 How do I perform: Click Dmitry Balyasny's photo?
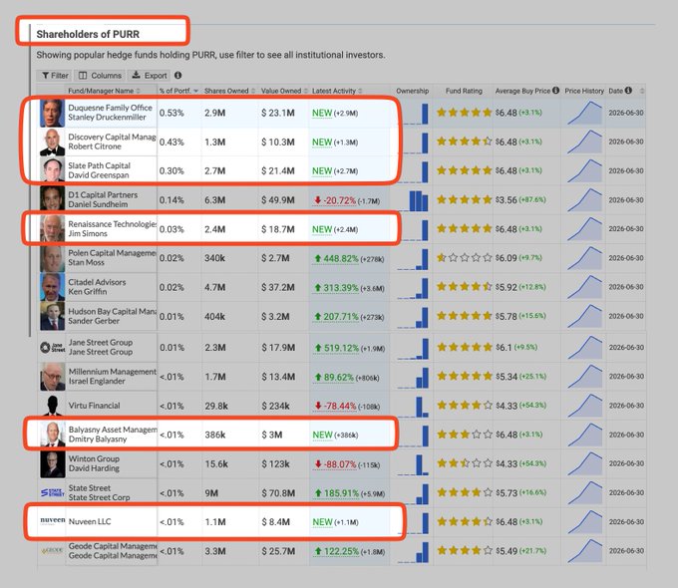coord(53,435)
